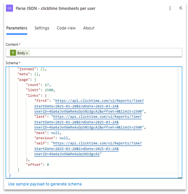Open the Settings tab
188x194 pixels.
tap(42, 28)
